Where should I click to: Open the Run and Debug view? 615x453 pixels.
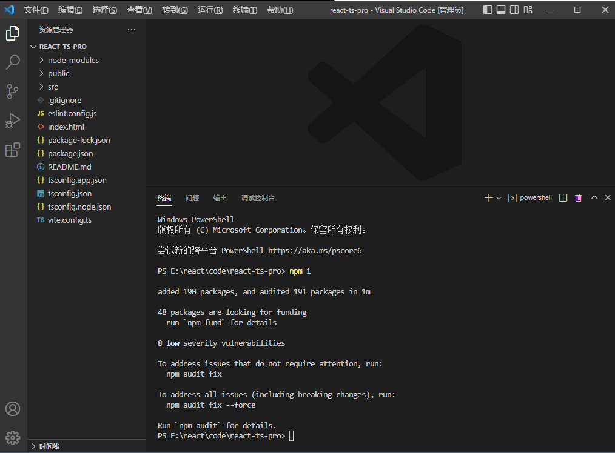tap(13, 121)
